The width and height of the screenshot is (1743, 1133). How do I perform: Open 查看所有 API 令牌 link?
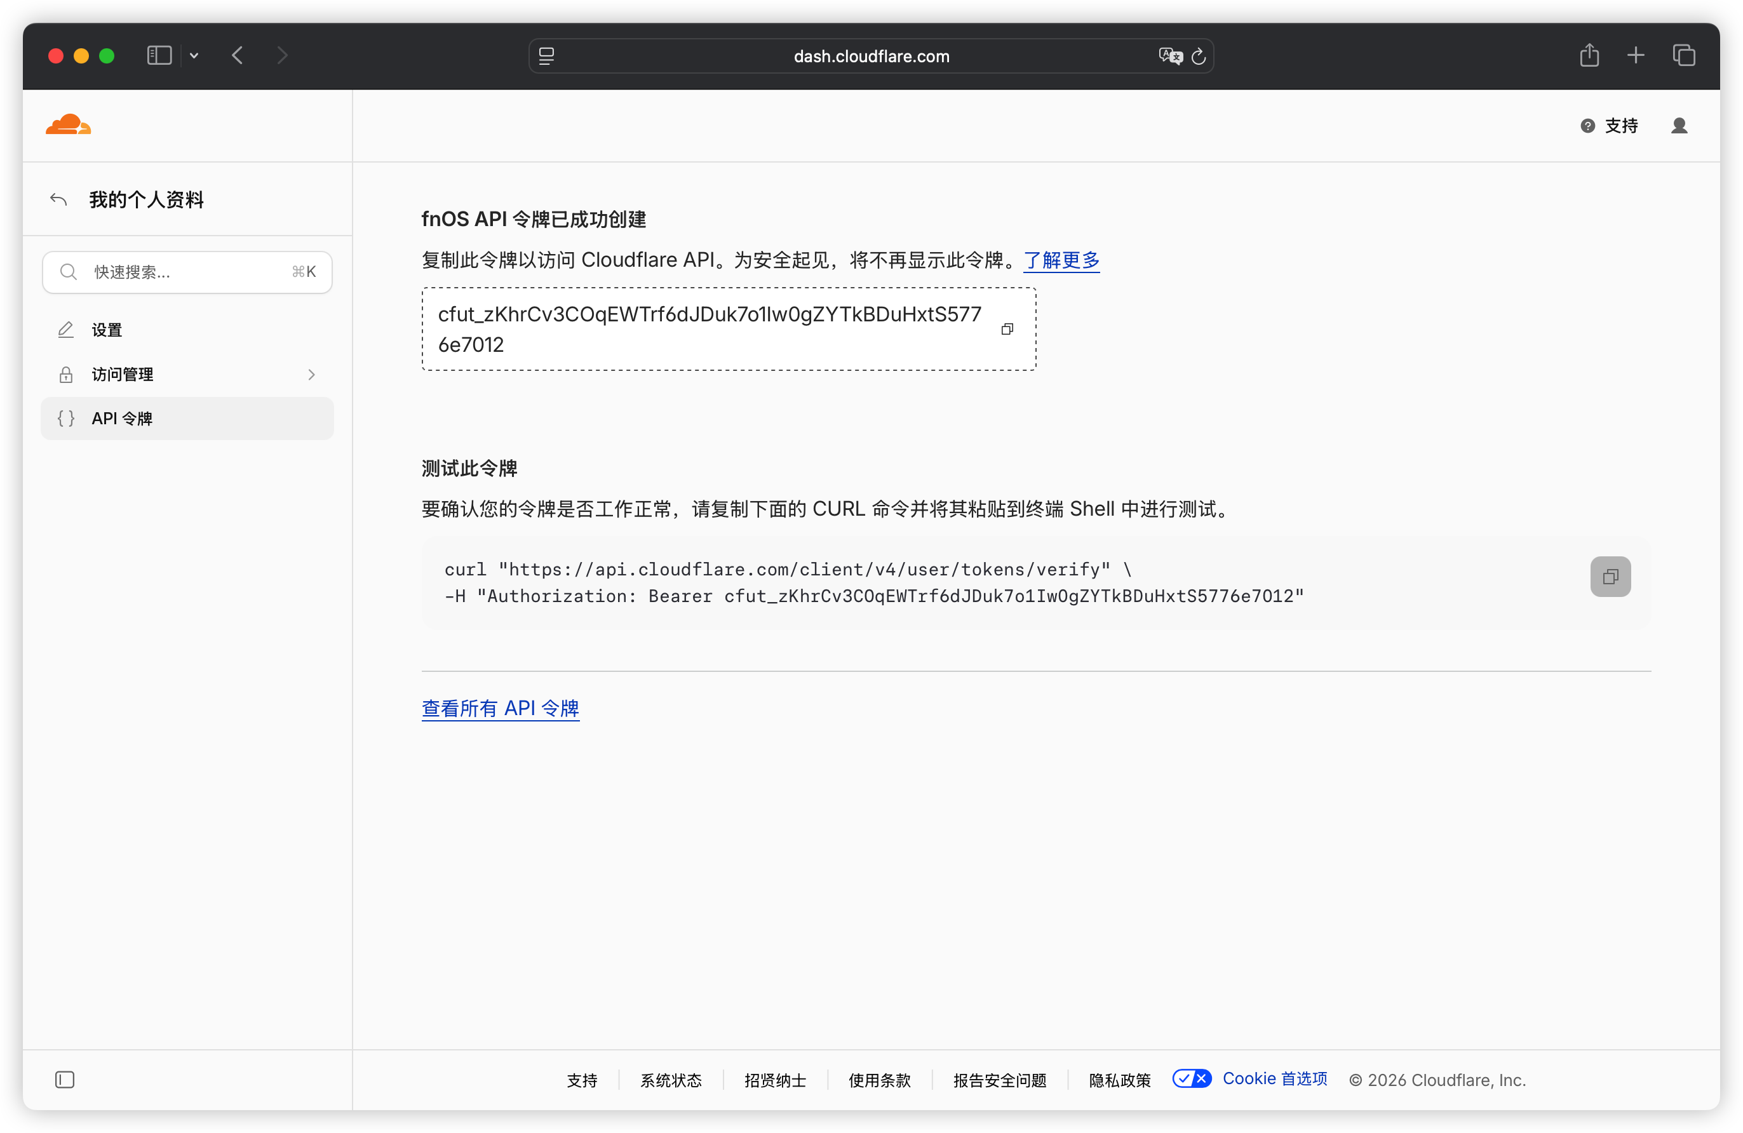point(500,708)
